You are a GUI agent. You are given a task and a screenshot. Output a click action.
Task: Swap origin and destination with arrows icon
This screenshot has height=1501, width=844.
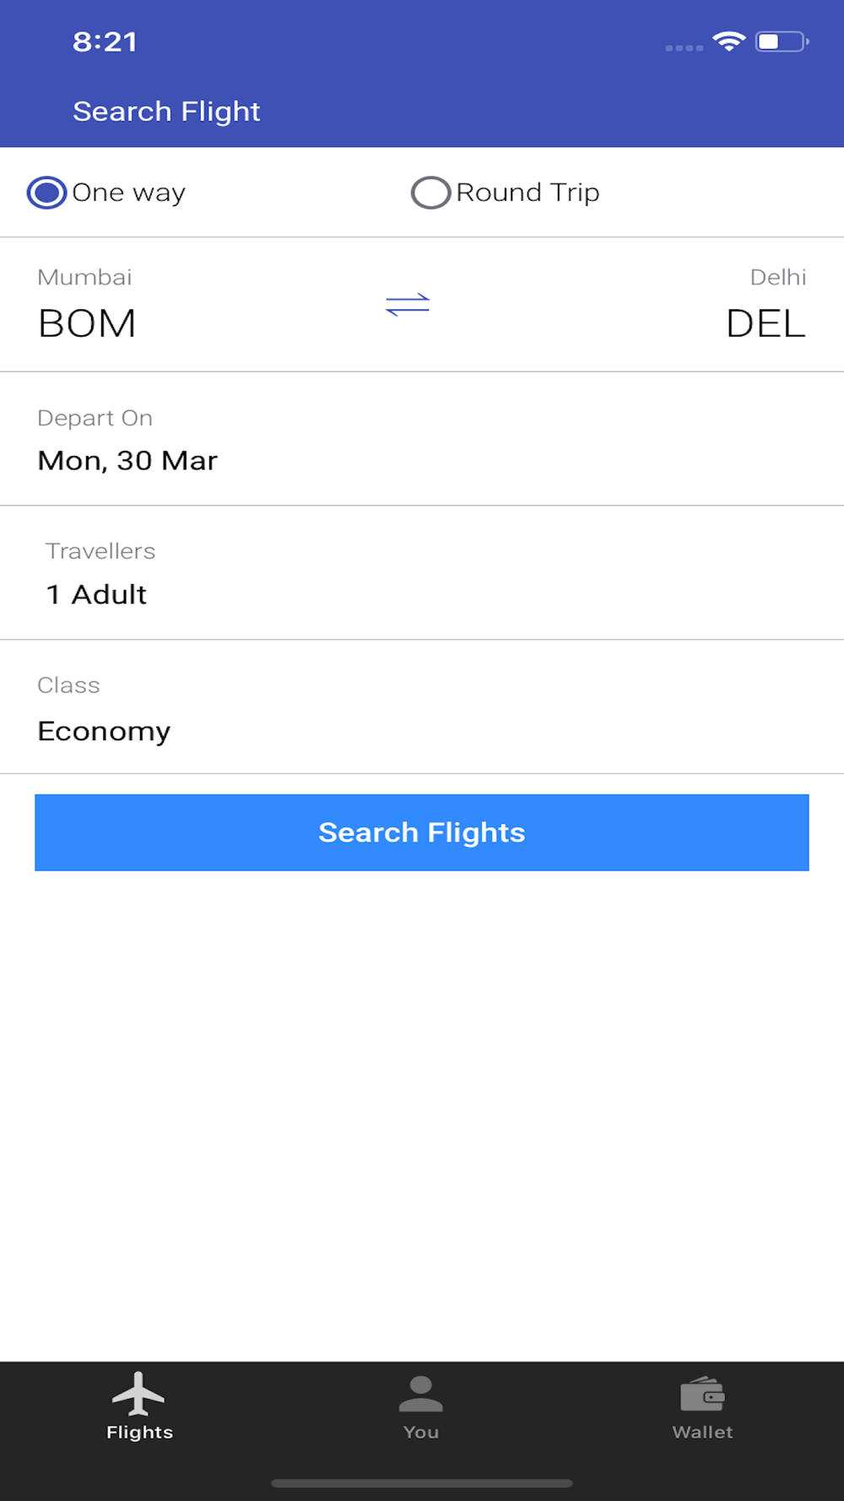click(408, 305)
